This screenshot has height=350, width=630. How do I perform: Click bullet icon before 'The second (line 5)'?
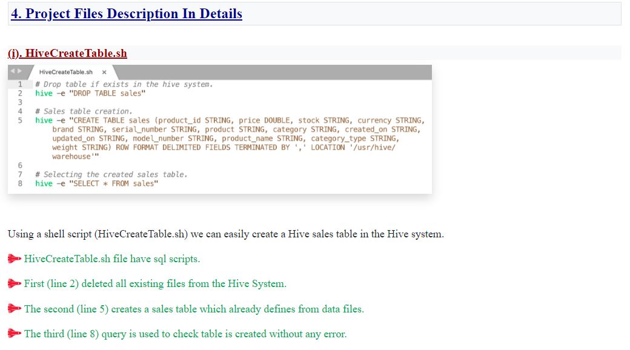pos(15,309)
